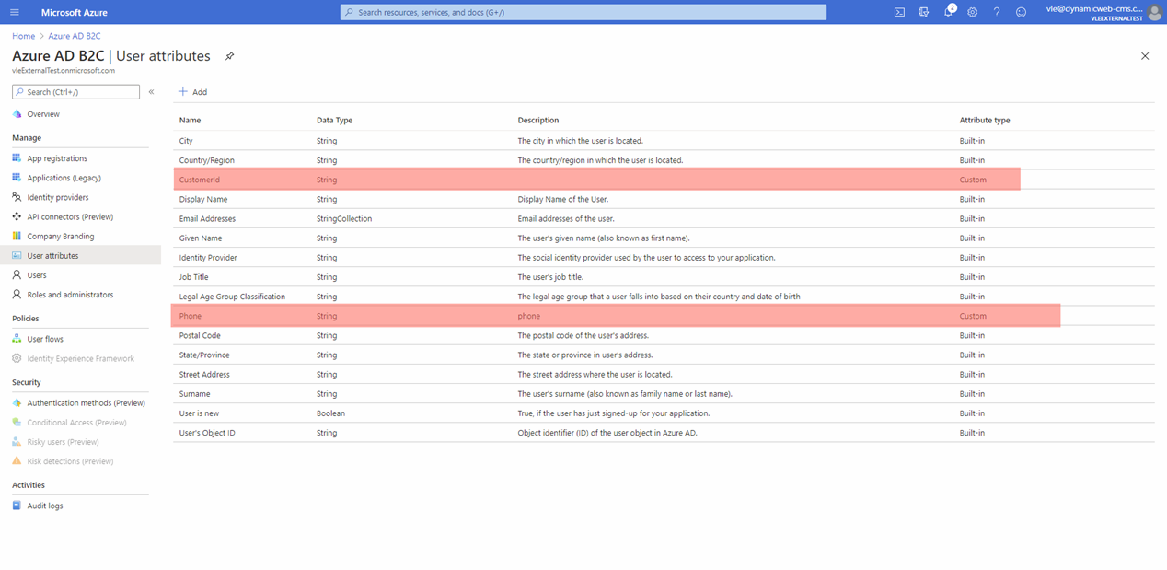Add a new user attribute

[192, 92]
